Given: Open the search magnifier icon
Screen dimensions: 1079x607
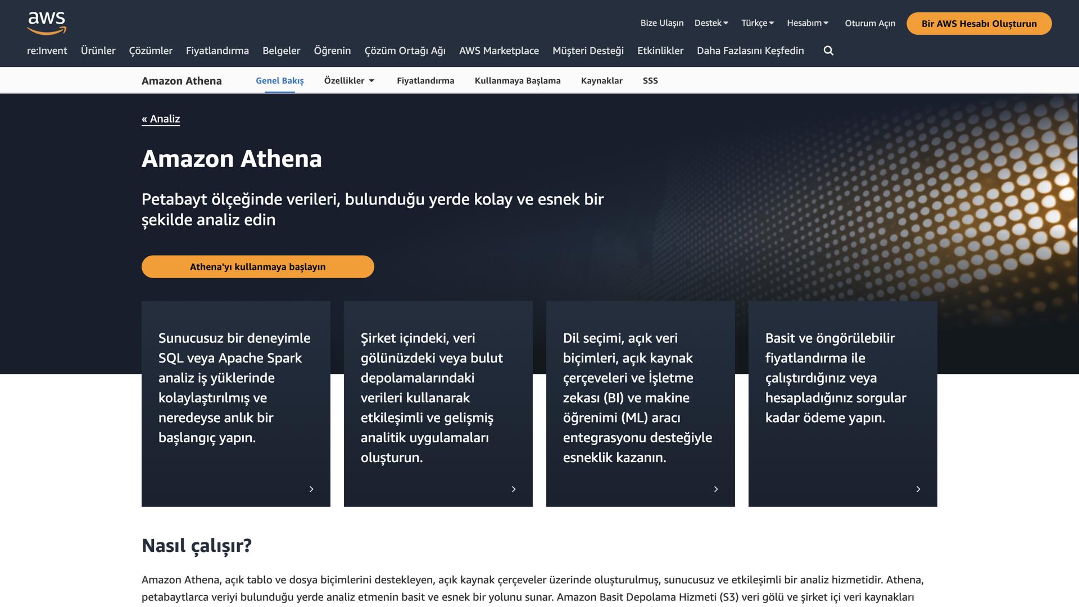Looking at the screenshot, I should pos(828,51).
